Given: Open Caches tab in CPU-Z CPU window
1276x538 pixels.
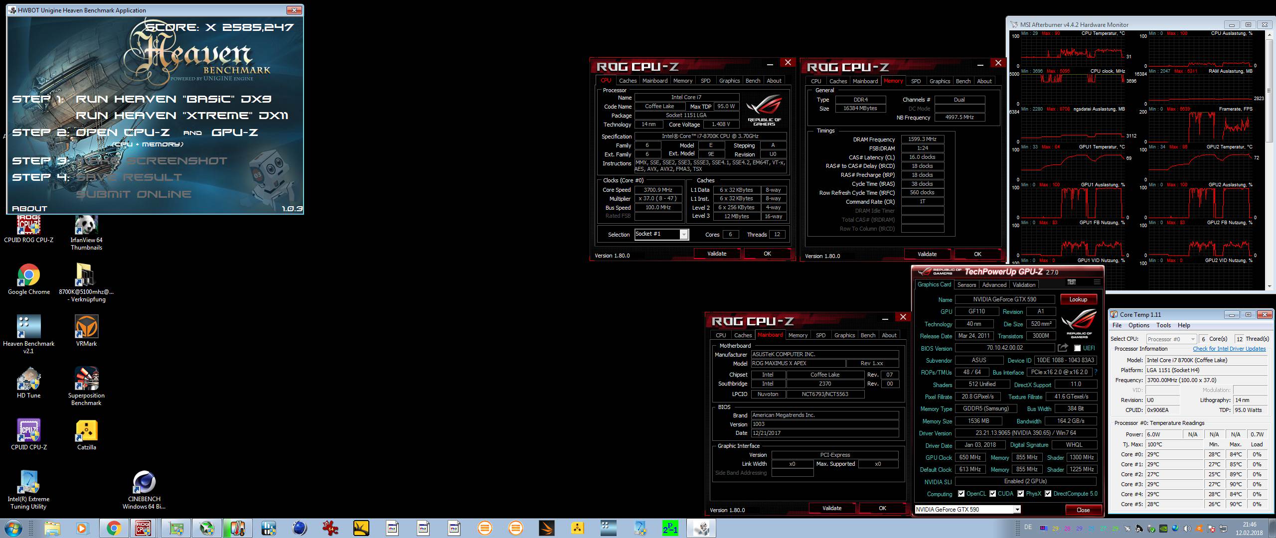Looking at the screenshot, I should (x=628, y=81).
